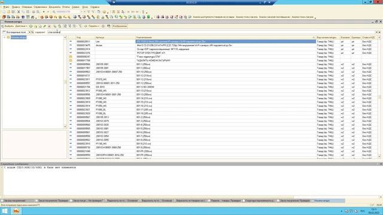Select Номенклатура folder in the tree
Image resolution: width=383 pixels, height=215 pixels.
pos(19,37)
